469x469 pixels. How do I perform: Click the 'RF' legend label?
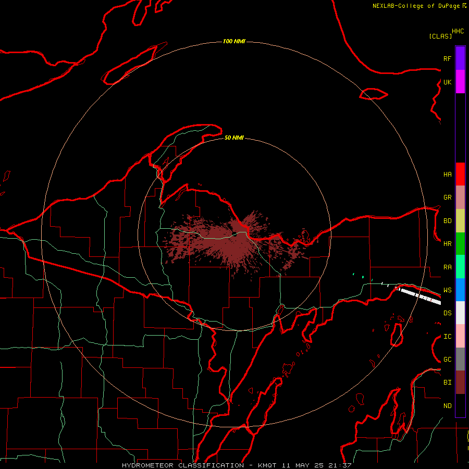(447, 58)
